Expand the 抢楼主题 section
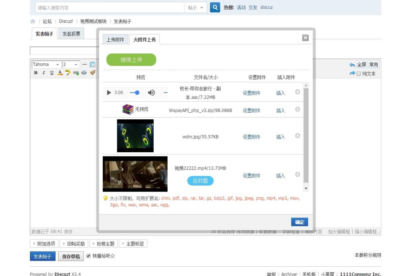This screenshot has width=419, height=276. (x=103, y=244)
